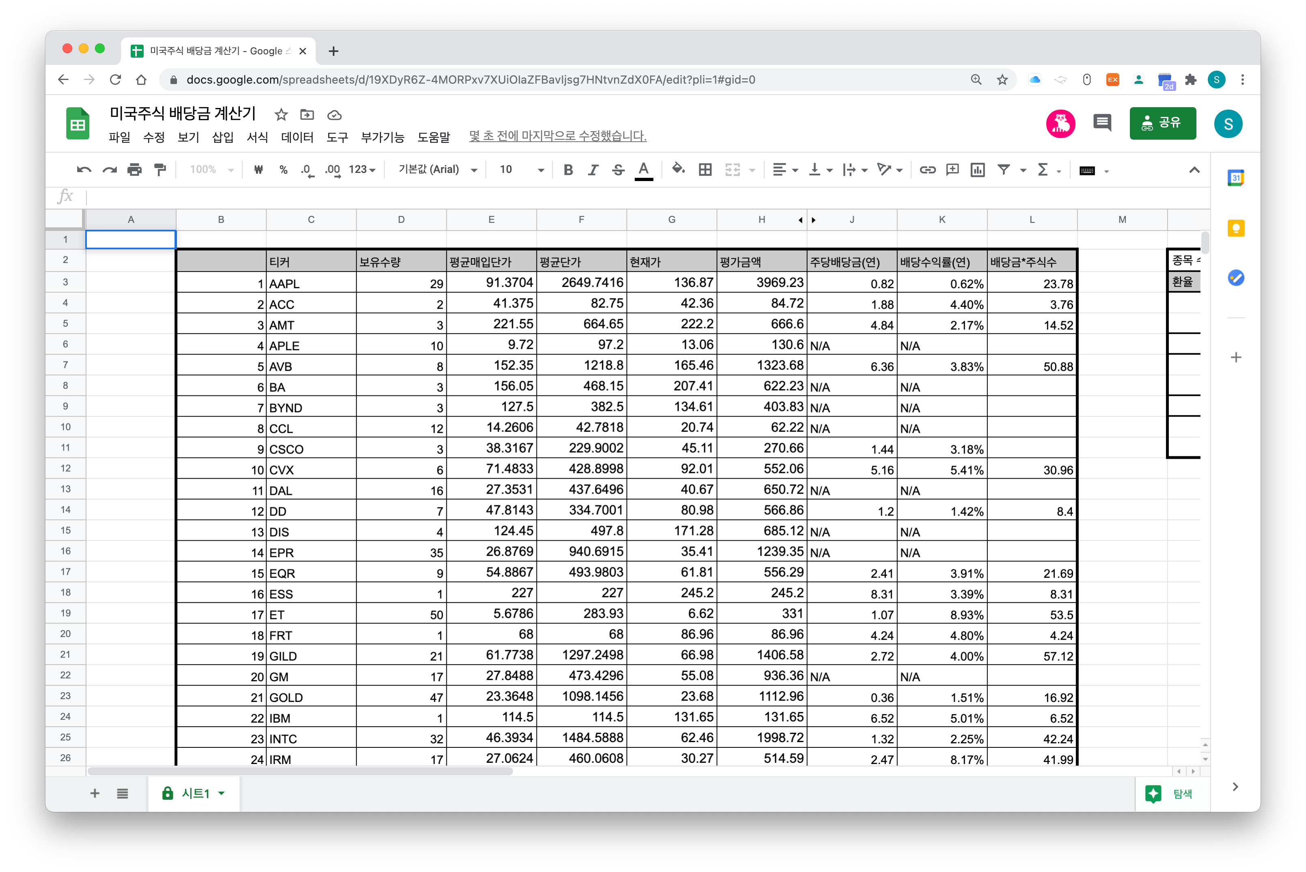1306x872 pixels.
Task: Open the borders tool
Action: click(705, 170)
